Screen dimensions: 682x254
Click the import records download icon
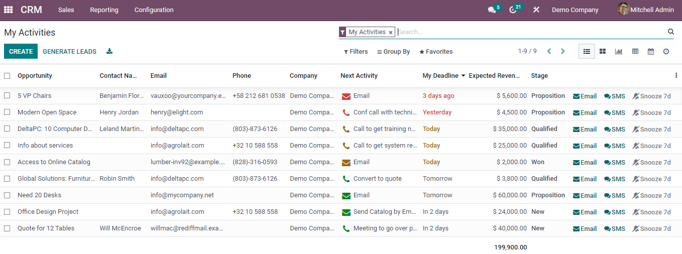(x=109, y=51)
